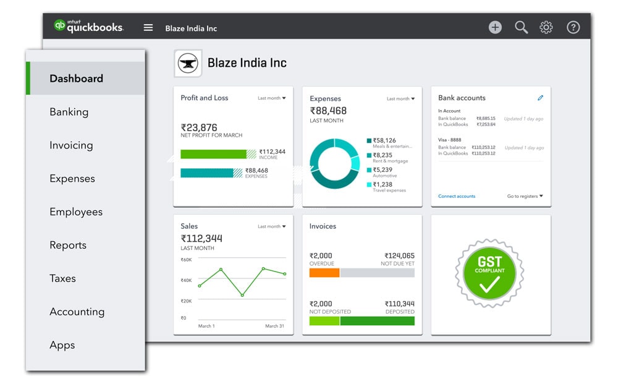Click the Bank accounts card title
The image size is (618, 386).
pyautogui.click(x=462, y=98)
